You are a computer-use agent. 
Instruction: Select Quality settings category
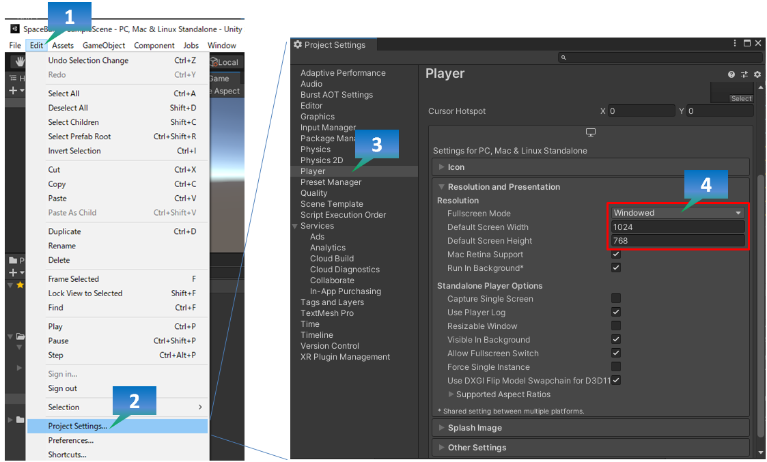(314, 193)
